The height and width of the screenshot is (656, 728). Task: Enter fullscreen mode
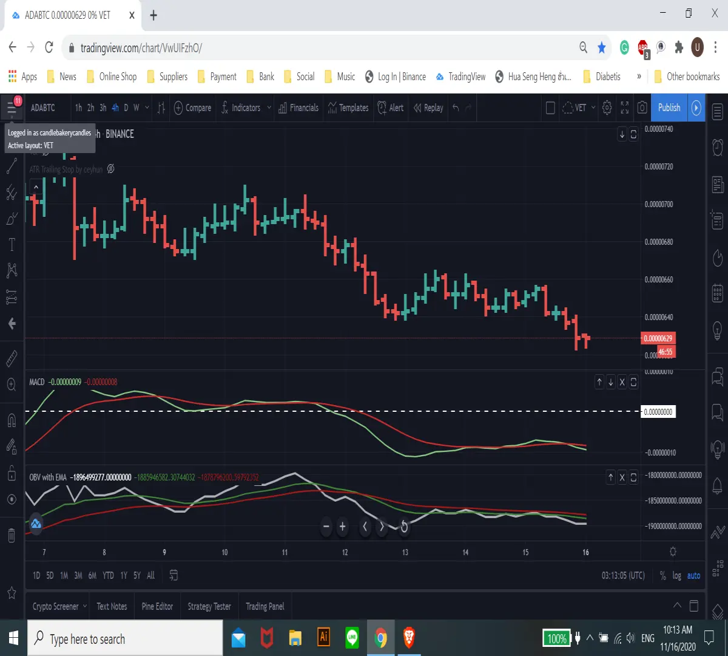click(x=625, y=108)
